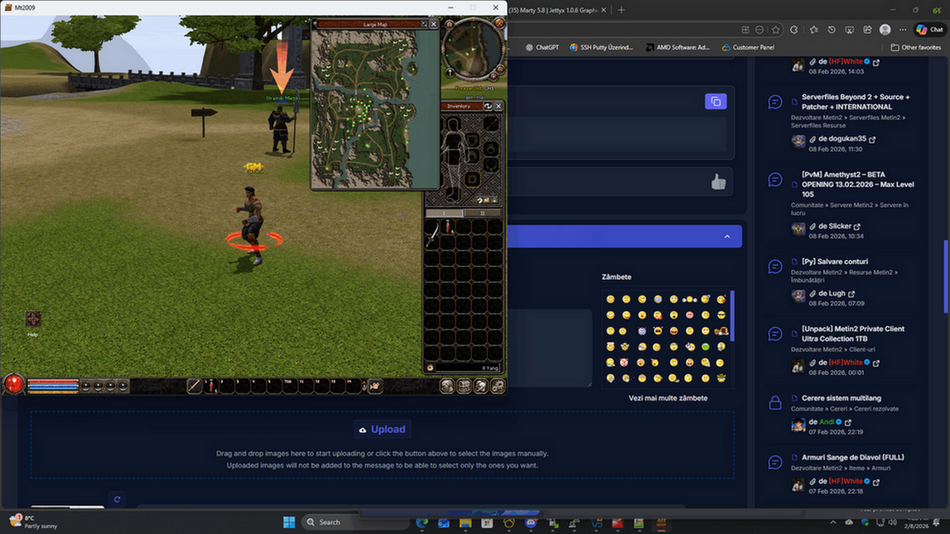Click the blue copy icon button
The width and height of the screenshot is (950, 534).
click(716, 101)
